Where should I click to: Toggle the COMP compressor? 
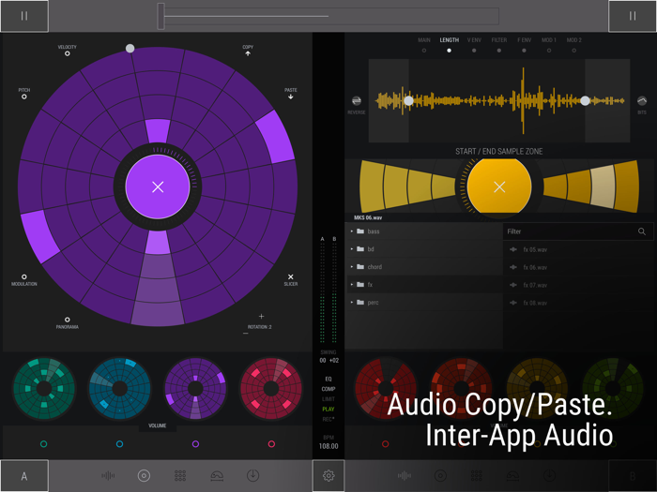coord(328,389)
